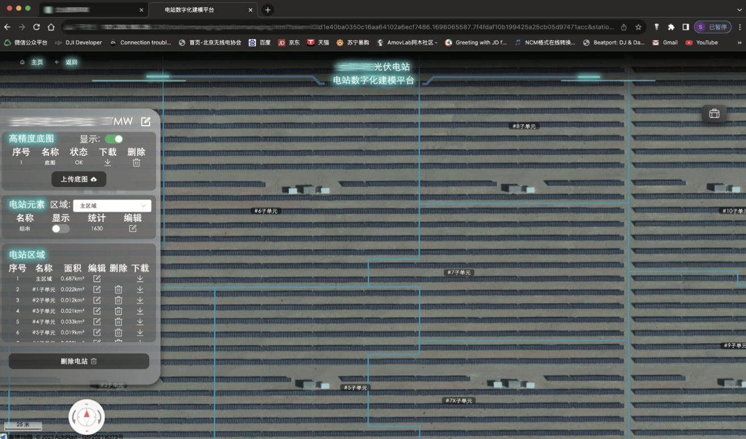Switch to the 电站数字化建模平台 tab
Screen dimensions: 746x439
point(202,10)
